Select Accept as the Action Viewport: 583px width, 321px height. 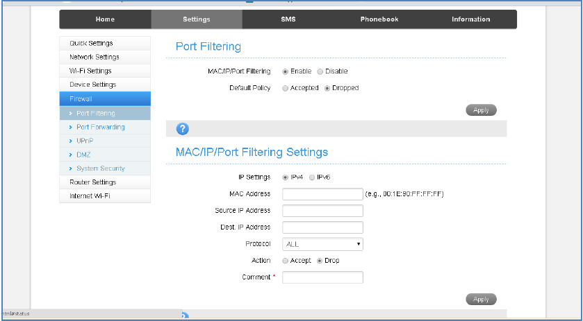[x=285, y=261]
